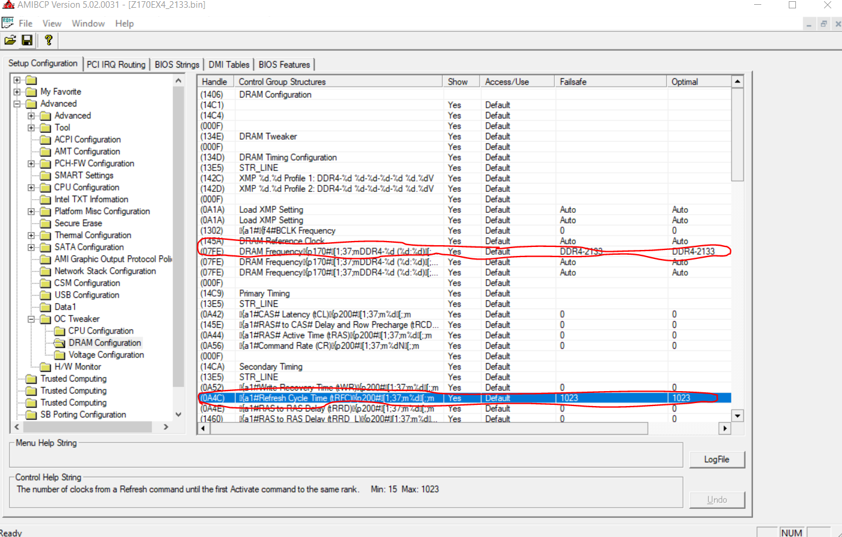This screenshot has width=842, height=537.
Task: Click the ACPI Configuration folder icon
Action: click(45, 140)
